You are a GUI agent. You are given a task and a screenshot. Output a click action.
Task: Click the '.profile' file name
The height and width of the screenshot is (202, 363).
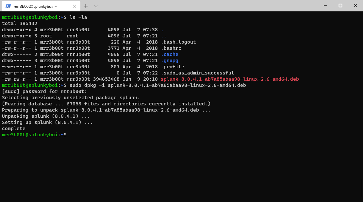(173, 67)
